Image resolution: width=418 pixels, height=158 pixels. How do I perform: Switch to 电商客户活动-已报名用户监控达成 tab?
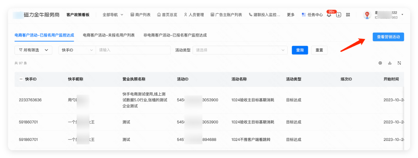[44, 35]
